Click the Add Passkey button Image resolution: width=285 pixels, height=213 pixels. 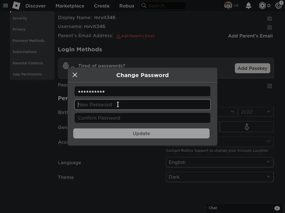coord(252,68)
